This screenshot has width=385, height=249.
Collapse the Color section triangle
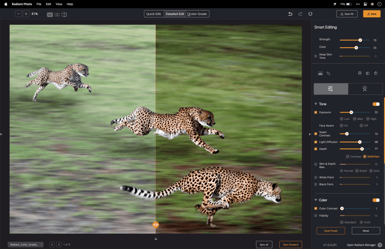[316, 200]
